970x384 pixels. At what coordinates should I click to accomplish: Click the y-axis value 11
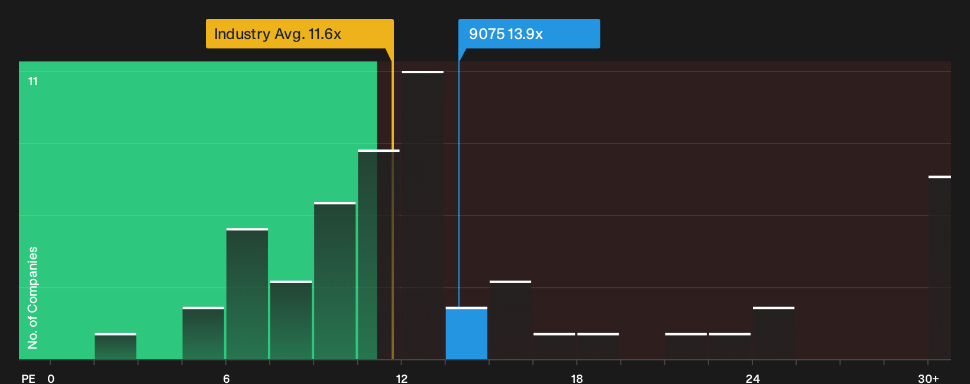click(33, 82)
